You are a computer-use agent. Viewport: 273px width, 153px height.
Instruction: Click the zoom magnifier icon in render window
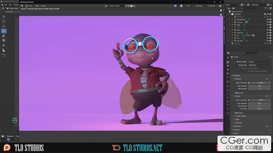[x=221, y=11]
